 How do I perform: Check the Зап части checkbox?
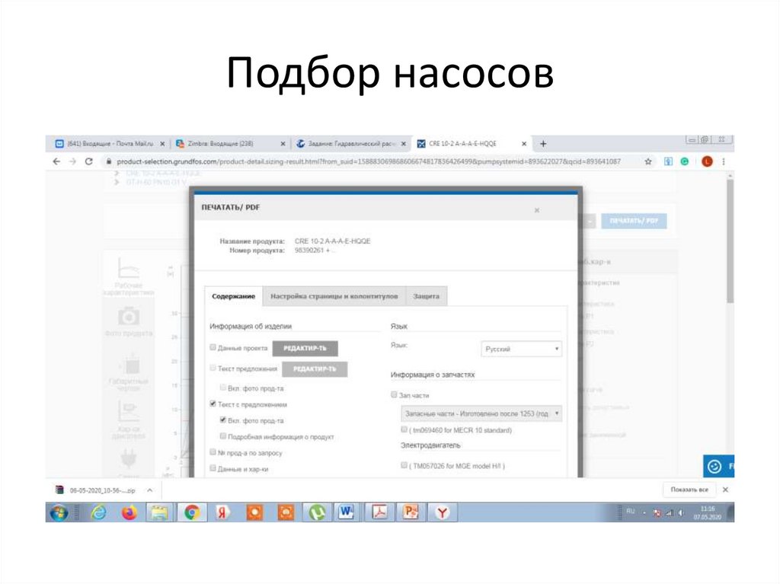(392, 396)
